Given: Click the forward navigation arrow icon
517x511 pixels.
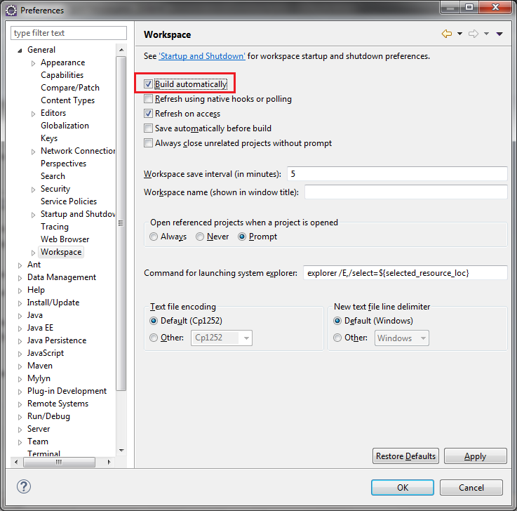Looking at the screenshot, I should [474, 34].
